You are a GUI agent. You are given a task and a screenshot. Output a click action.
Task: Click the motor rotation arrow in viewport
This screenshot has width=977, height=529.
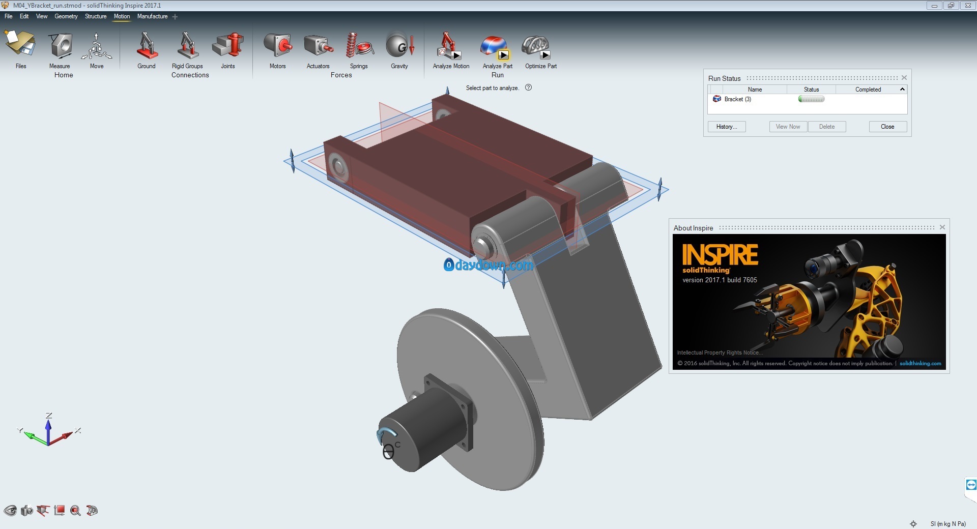[x=386, y=434]
